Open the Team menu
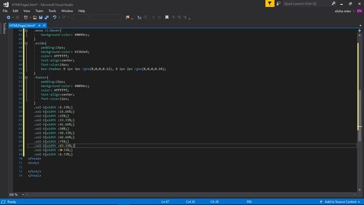 click(39, 11)
